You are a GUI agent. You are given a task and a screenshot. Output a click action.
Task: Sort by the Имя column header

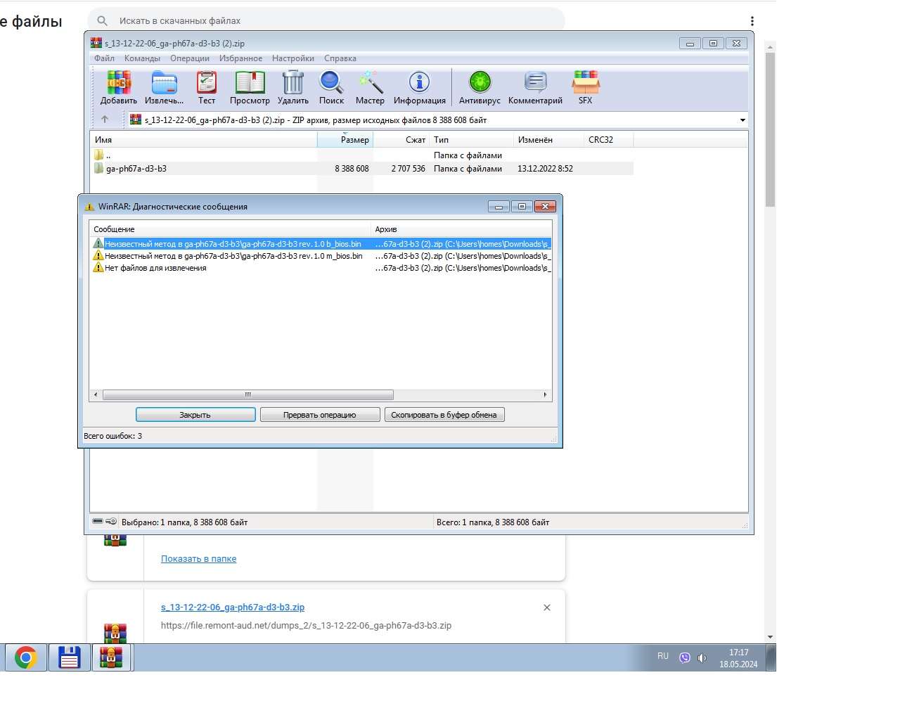click(x=204, y=140)
